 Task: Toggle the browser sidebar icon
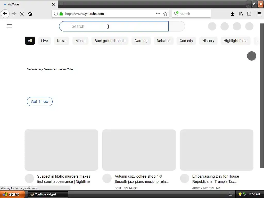pyautogui.click(x=249, y=14)
